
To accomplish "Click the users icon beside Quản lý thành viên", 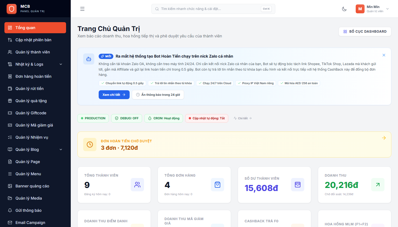I will (x=10, y=52).
